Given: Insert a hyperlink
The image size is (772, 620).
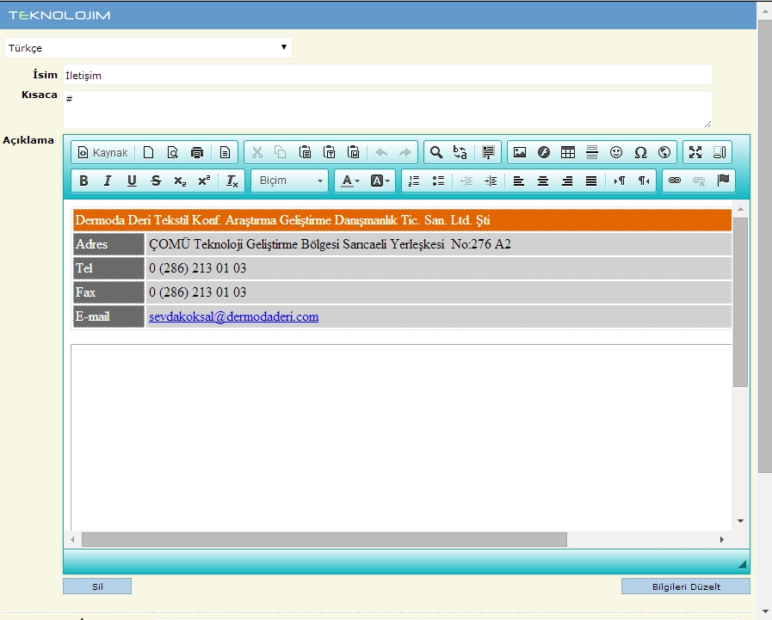Looking at the screenshot, I should click(x=675, y=181).
